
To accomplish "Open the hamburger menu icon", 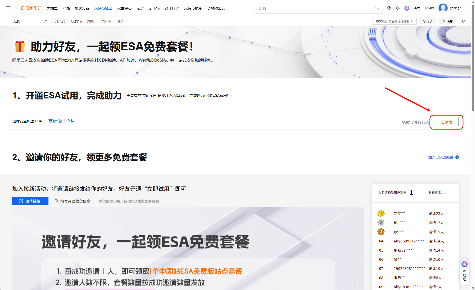I will click(x=8, y=8).
